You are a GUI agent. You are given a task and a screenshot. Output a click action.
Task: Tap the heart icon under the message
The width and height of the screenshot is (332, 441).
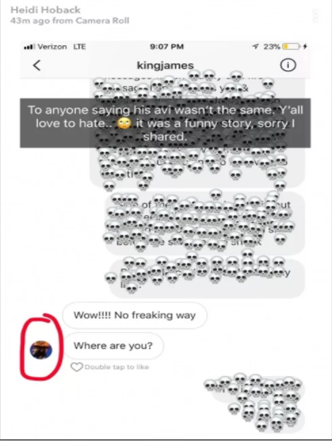point(77,367)
